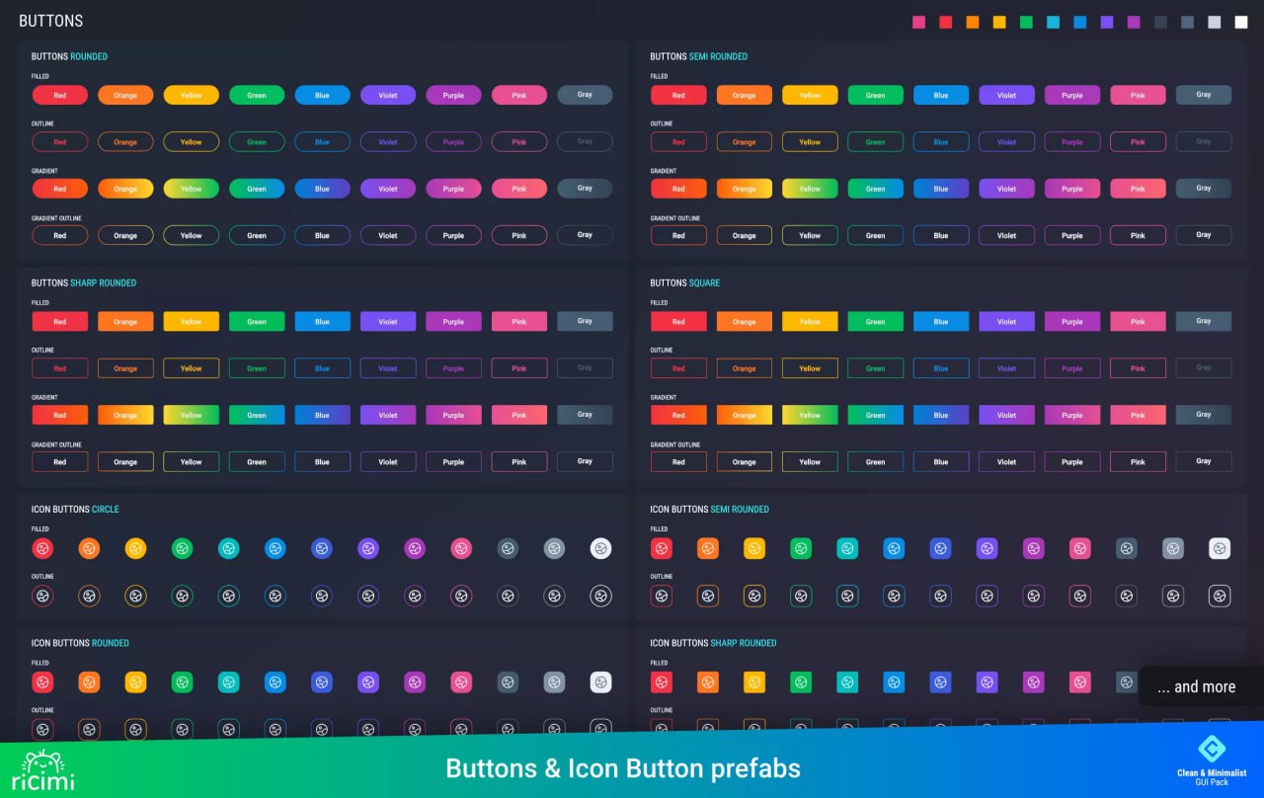Click the pink filled sharp rounded icon button
This screenshot has height=798, width=1264.
[x=1079, y=681]
